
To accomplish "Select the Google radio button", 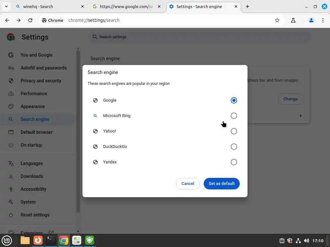I will point(234,100).
